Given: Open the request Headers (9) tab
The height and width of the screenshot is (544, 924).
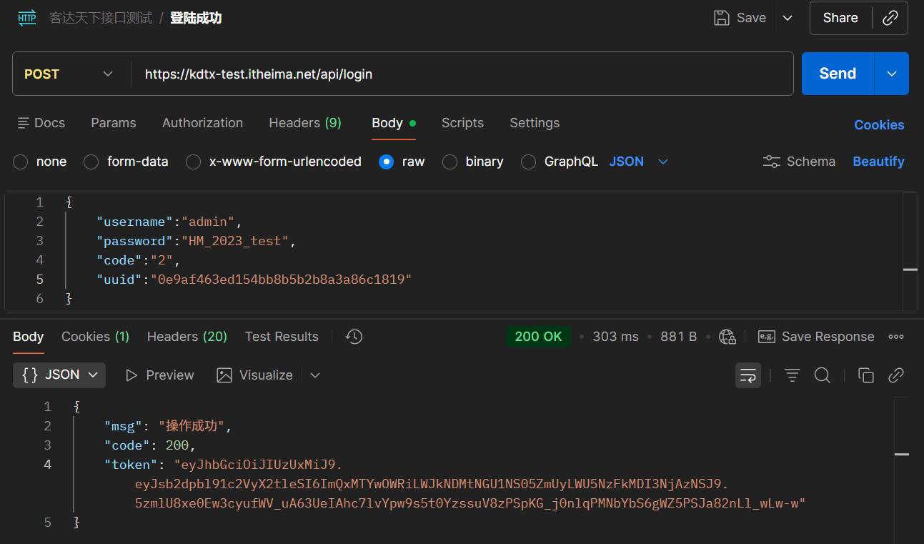Looking at the screenshot, I should (x=305, y=123).
